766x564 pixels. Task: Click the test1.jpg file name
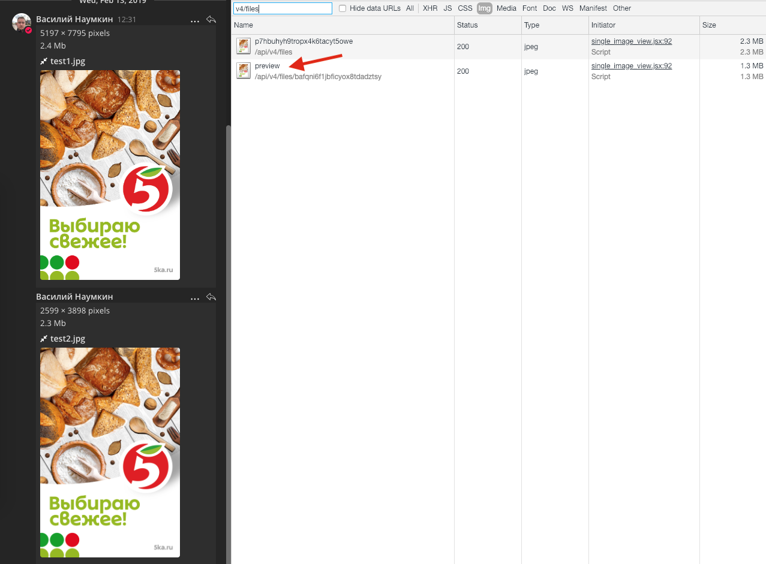(68, 61)
